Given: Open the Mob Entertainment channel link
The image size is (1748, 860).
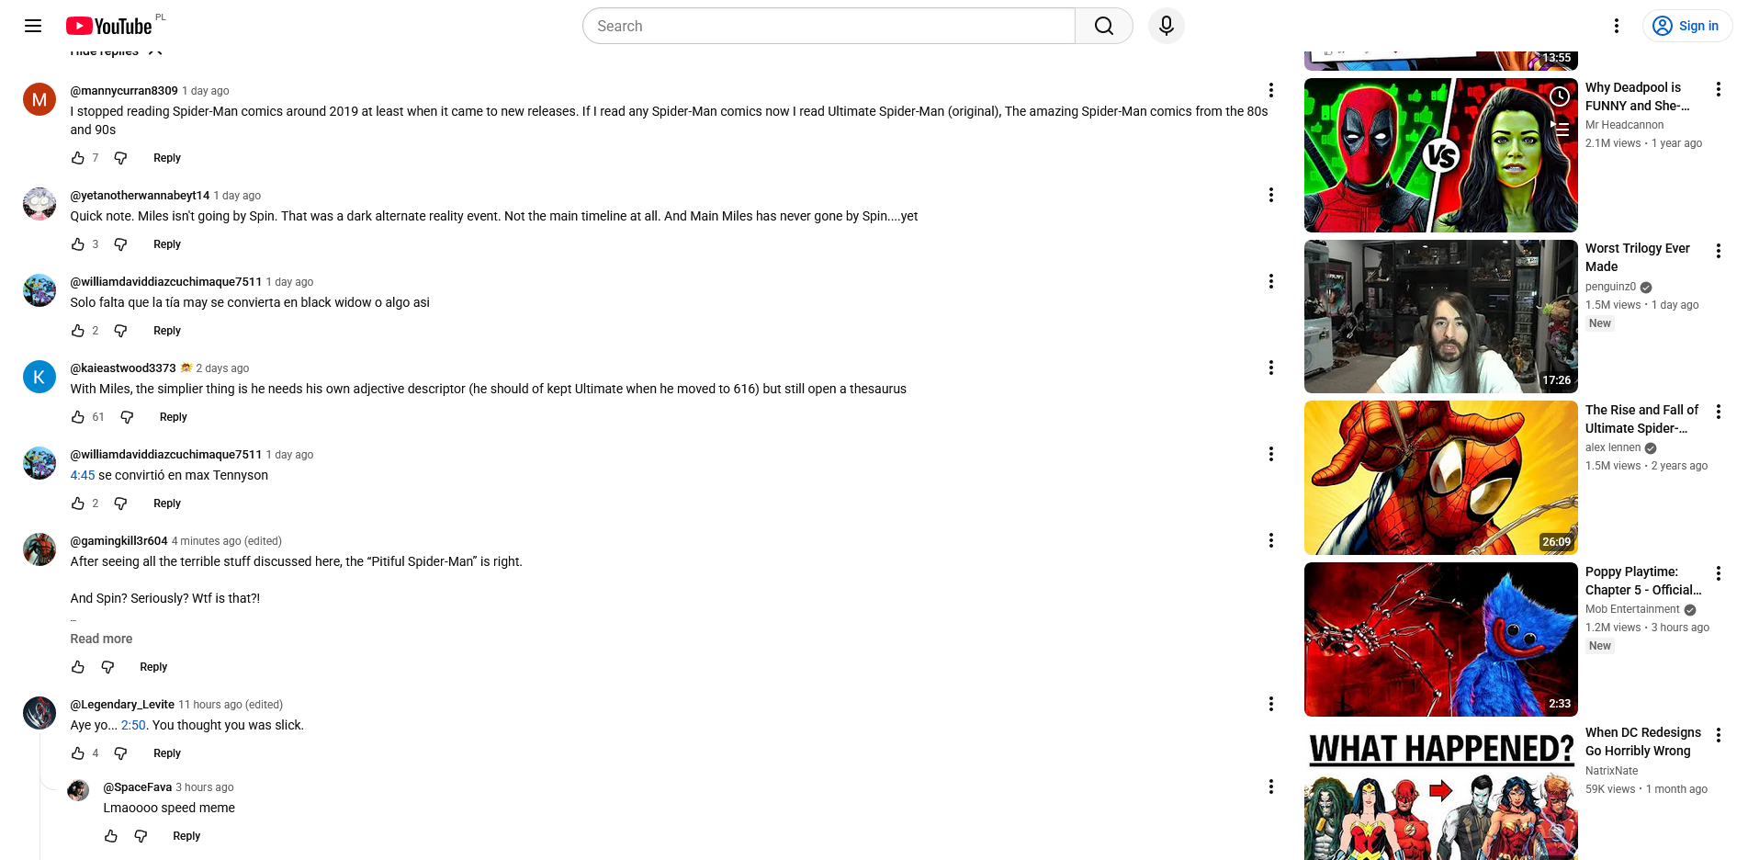Looking at the screenshot, I should [1632, 609].
